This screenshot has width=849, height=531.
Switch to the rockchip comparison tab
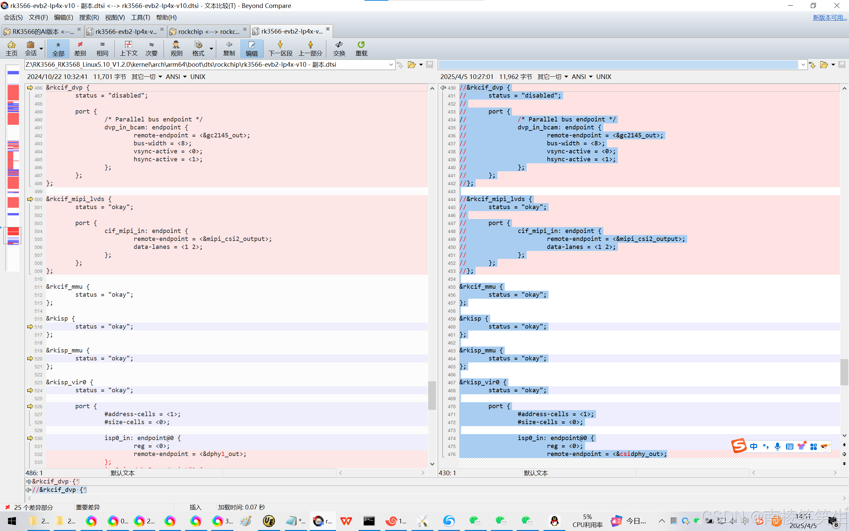(208, 31)
